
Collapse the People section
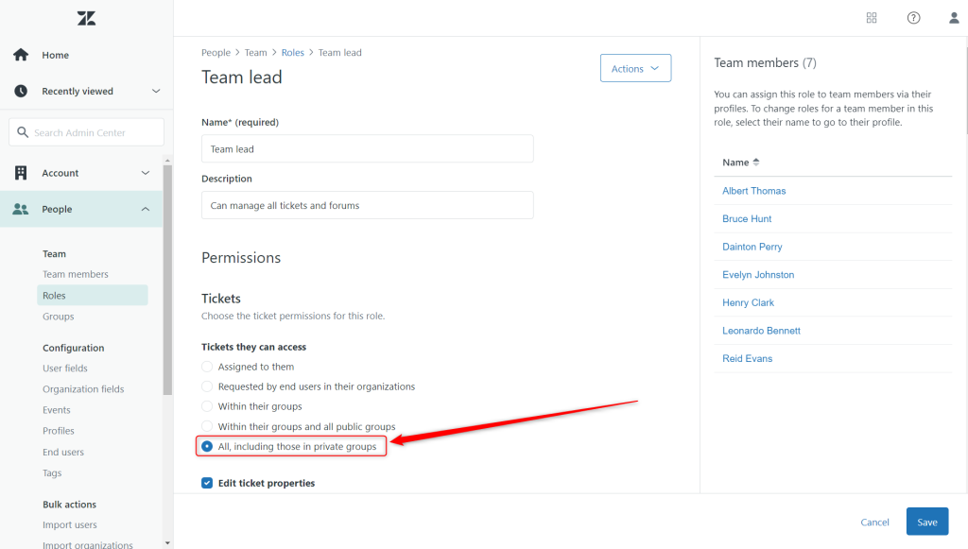[x=145, y=209]
